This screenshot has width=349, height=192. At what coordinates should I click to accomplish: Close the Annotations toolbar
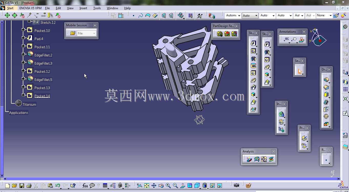coord(304,32)
